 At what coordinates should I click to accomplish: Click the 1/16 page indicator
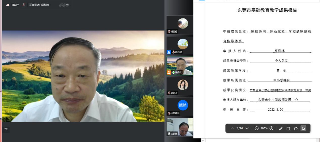240,128
